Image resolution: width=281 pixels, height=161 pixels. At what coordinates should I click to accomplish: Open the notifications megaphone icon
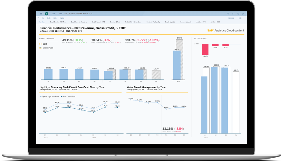233,13
